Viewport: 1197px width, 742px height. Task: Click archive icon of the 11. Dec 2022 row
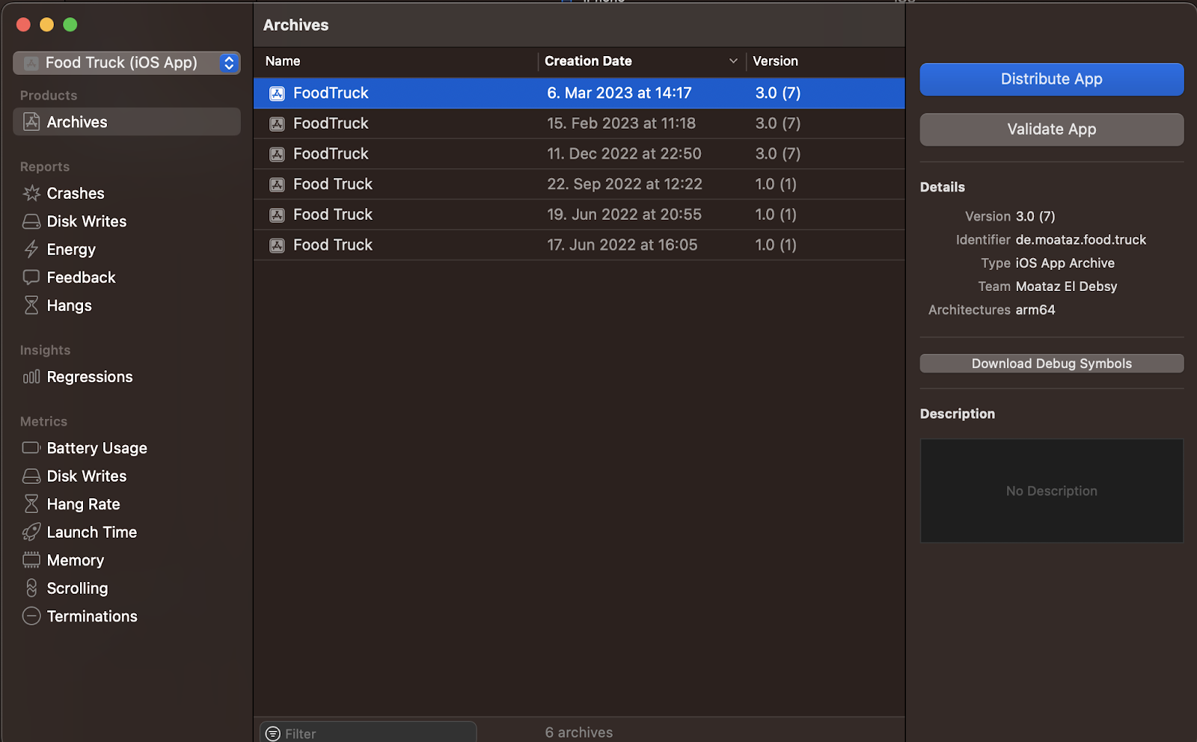277,154
